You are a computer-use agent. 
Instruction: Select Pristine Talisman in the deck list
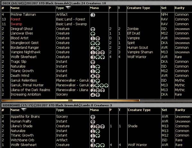23,14
